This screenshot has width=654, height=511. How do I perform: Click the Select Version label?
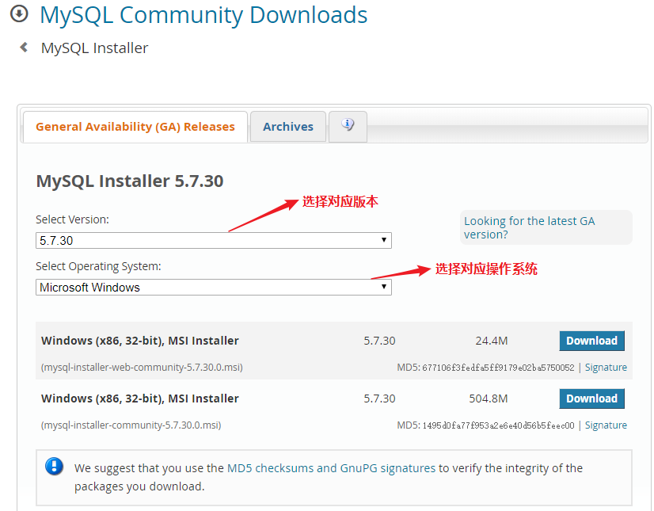point(72,219)
